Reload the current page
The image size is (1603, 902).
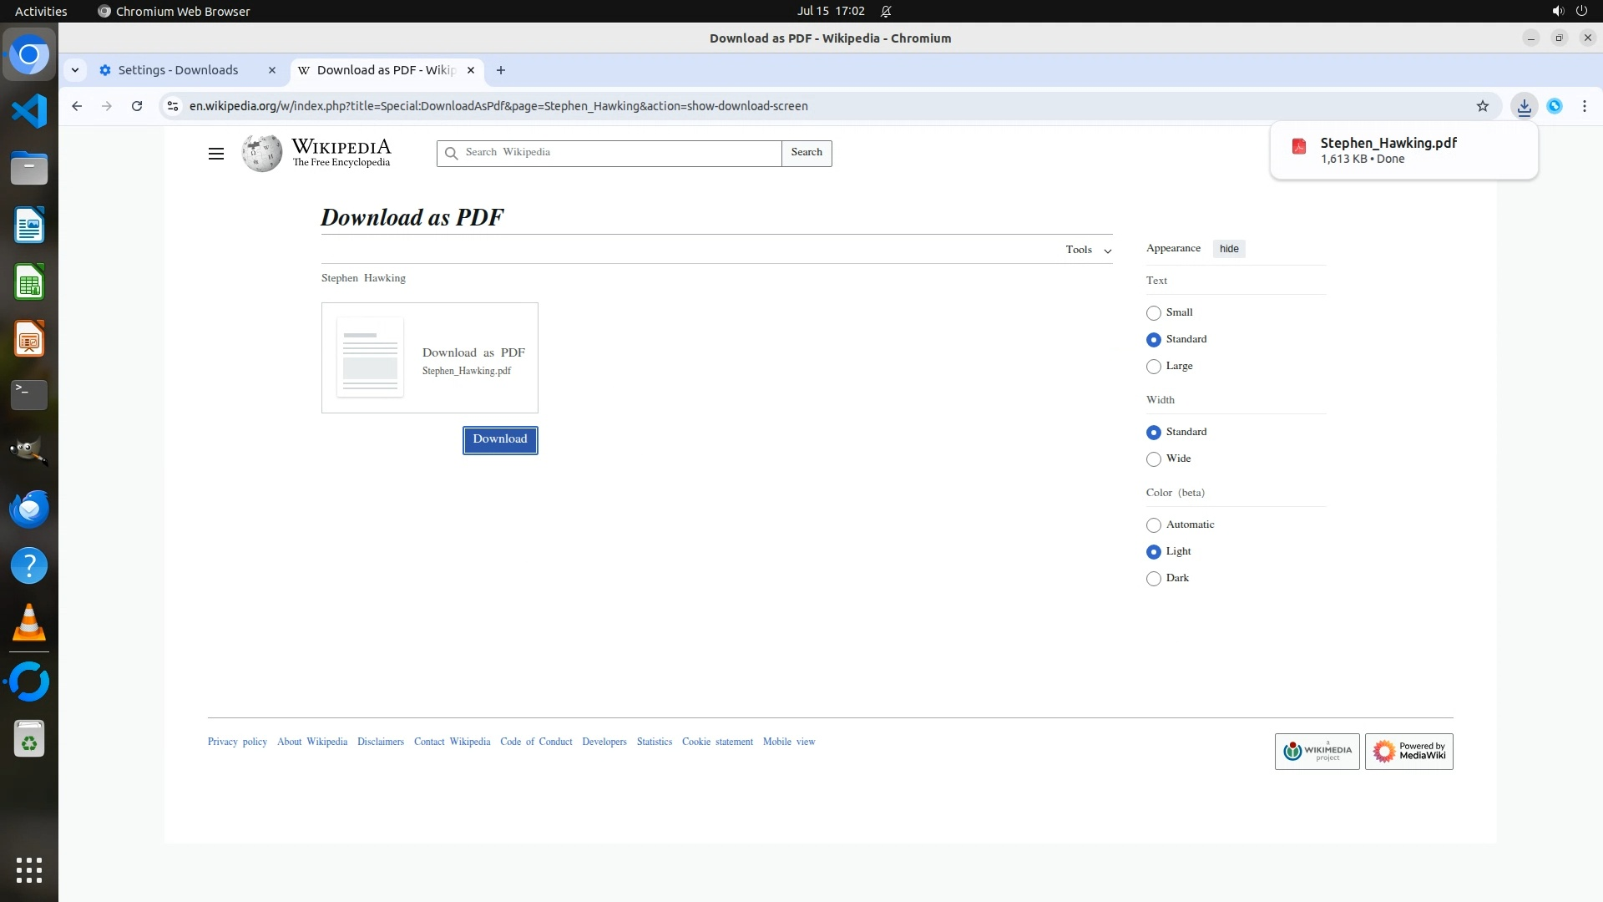(x=137, y=106)
